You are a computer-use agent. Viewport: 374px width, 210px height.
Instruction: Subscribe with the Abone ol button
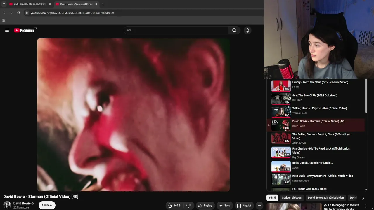pyautogui.click(x=47, y=205)
